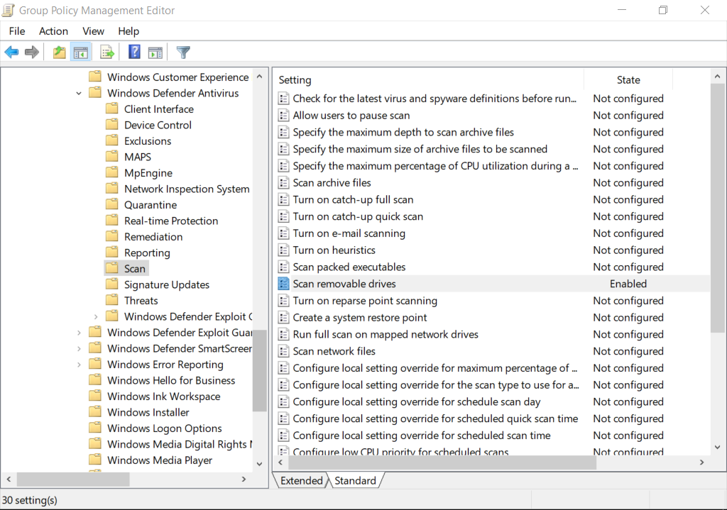Select the Scan packed executables setting
This screenshot has height=510, width=727.
349,267
